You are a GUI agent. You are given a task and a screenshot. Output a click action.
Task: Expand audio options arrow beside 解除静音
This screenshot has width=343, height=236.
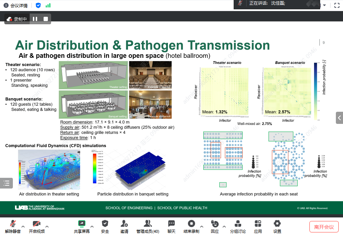[23, 226]
